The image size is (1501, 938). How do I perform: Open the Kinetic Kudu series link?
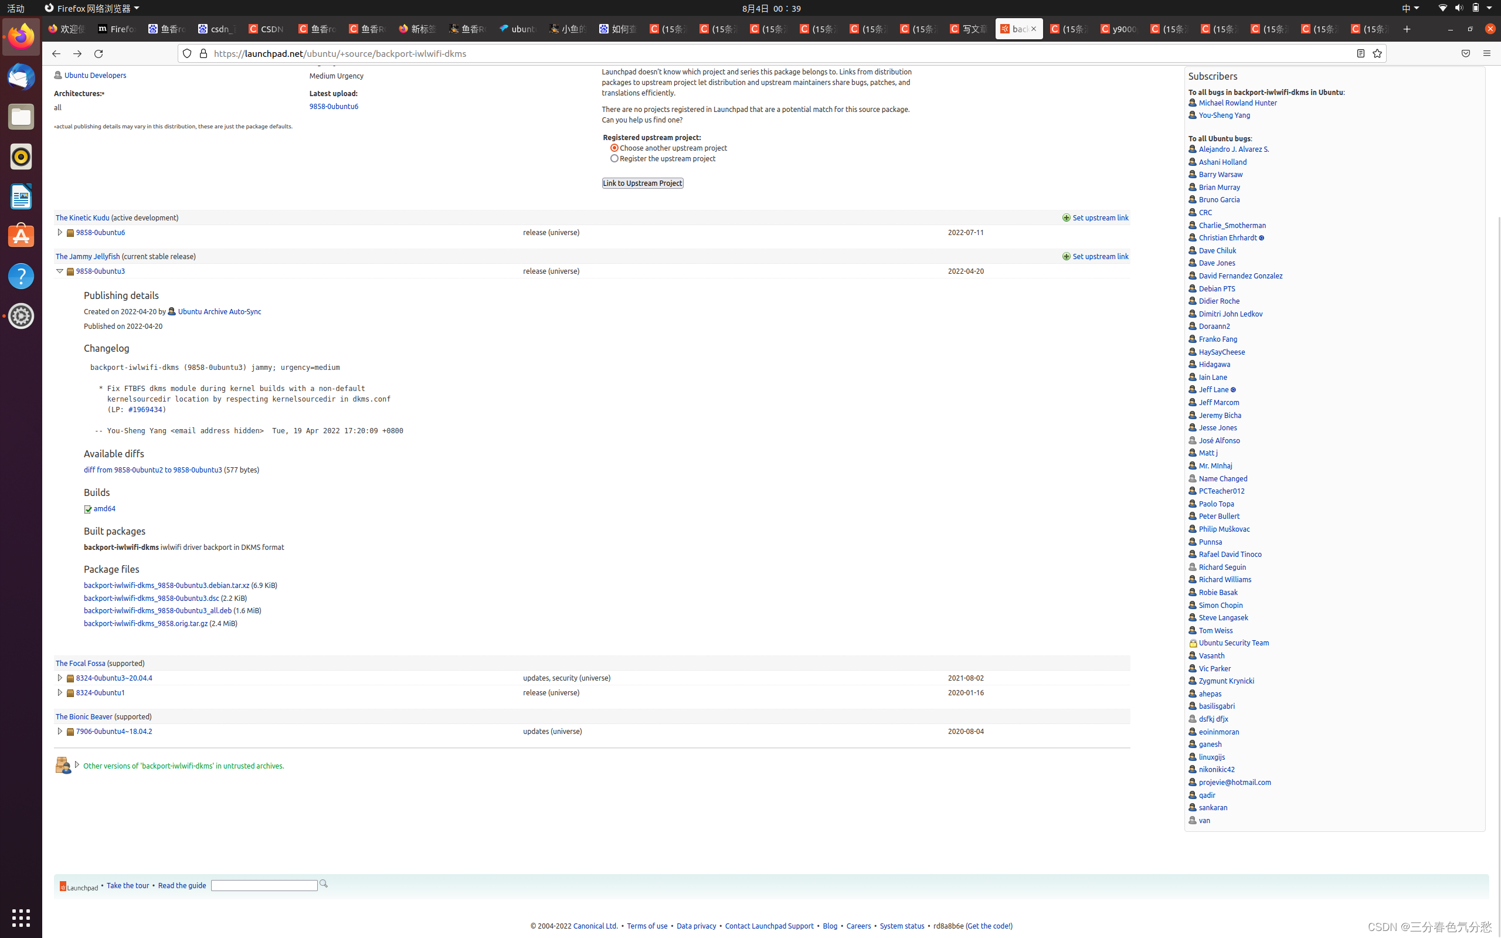83,217
